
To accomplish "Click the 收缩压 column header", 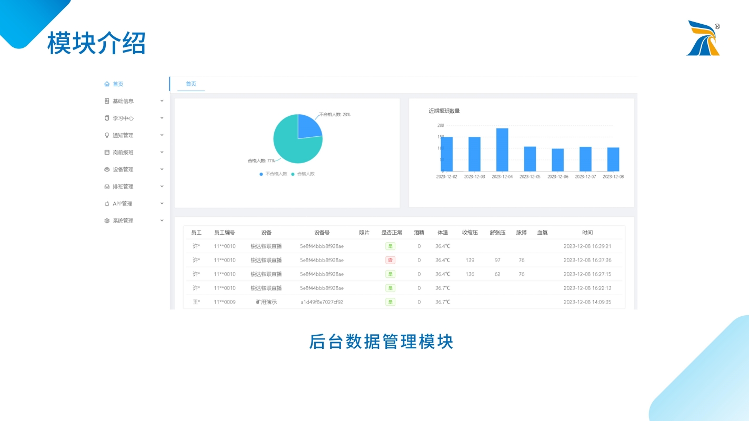I will 470,233.
